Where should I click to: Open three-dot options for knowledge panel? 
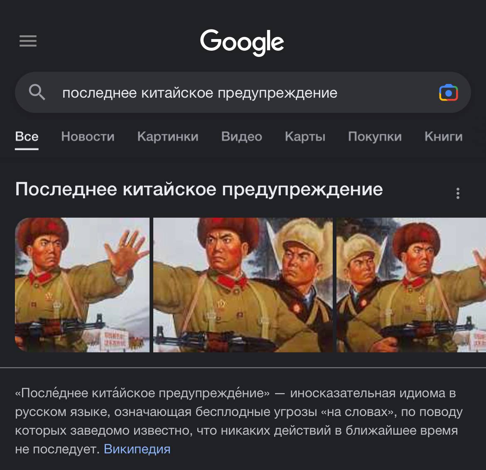click(x=458, y=193)
